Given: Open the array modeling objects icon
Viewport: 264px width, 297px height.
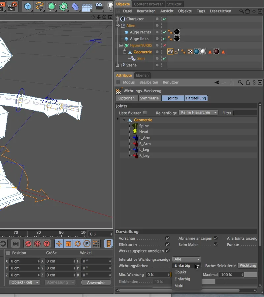Looking at the screenshot, I should (63, 6).
